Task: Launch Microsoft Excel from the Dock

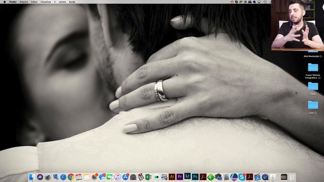Action: 148,177
